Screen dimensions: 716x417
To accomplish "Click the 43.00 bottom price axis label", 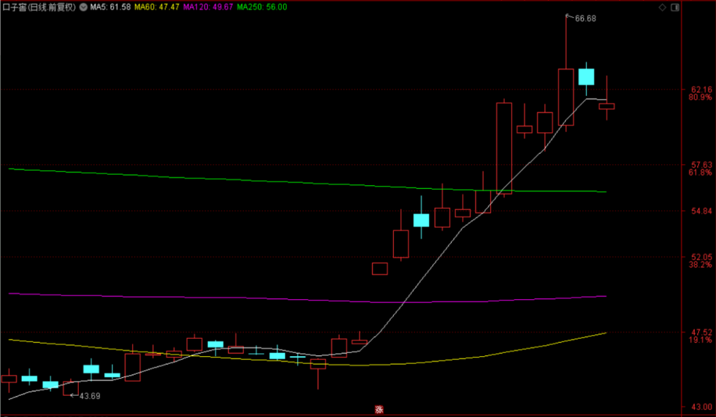I will (701, 406).
